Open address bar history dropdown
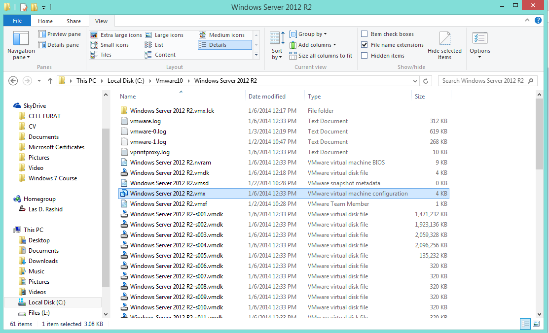The height and width of the screenshot is (333, 549). (x=415, y=81)
